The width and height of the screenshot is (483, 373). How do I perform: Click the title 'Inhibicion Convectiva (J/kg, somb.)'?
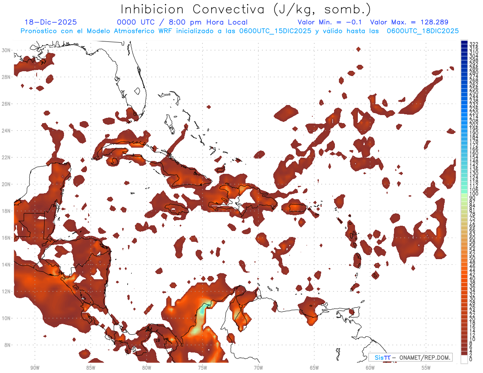246,9
